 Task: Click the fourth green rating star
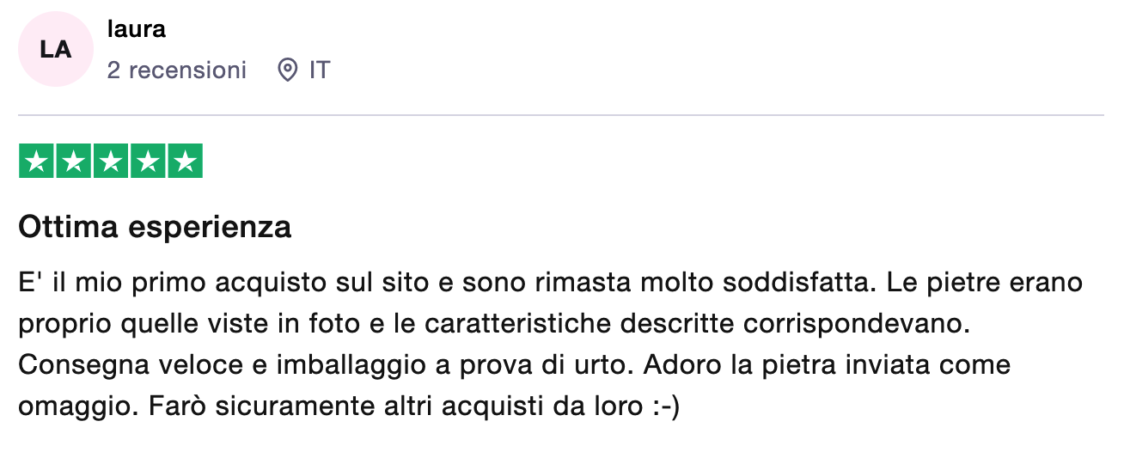(x=148, y=162)
